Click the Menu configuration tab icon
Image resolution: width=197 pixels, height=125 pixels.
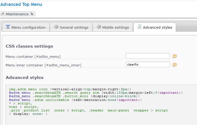click(x=8, y=27)
